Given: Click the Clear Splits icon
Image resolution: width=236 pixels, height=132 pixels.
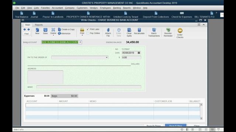Looking at the screenshot, I should click(x=129, y=30).
